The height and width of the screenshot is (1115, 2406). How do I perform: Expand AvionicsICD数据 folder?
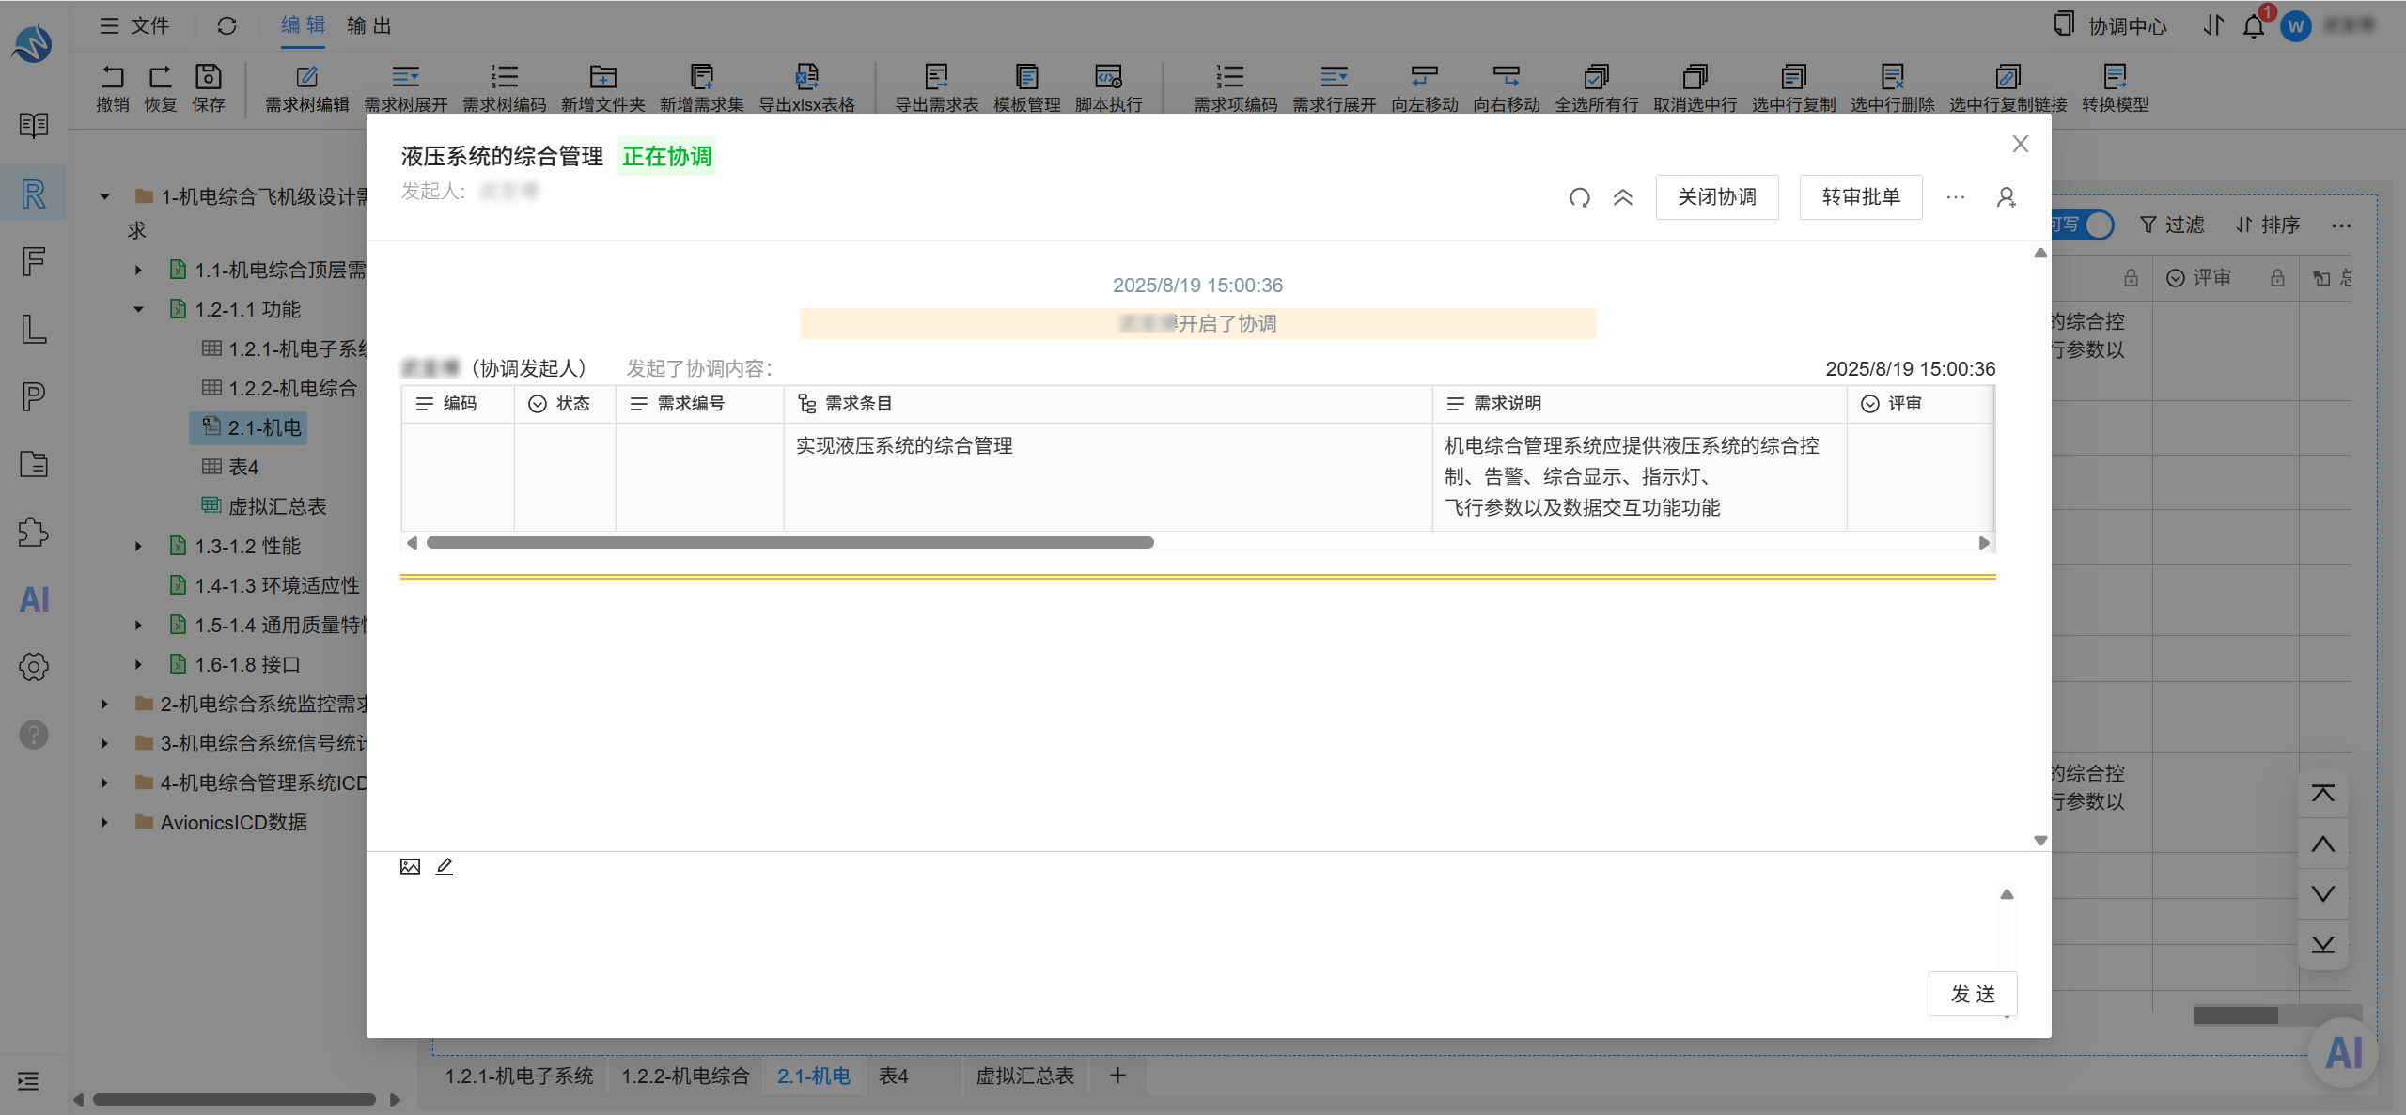pos(105,822)
